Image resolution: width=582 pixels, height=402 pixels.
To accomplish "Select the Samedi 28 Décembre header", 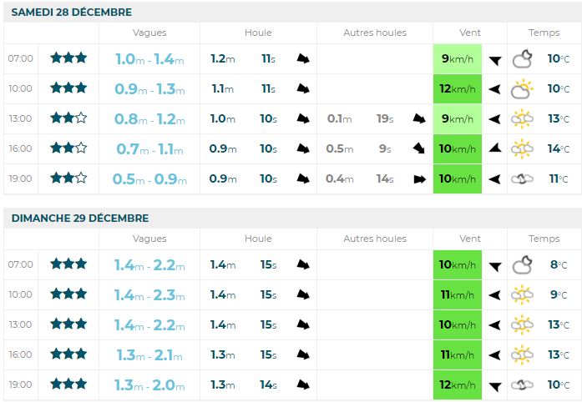I will (x=72, y=13).
